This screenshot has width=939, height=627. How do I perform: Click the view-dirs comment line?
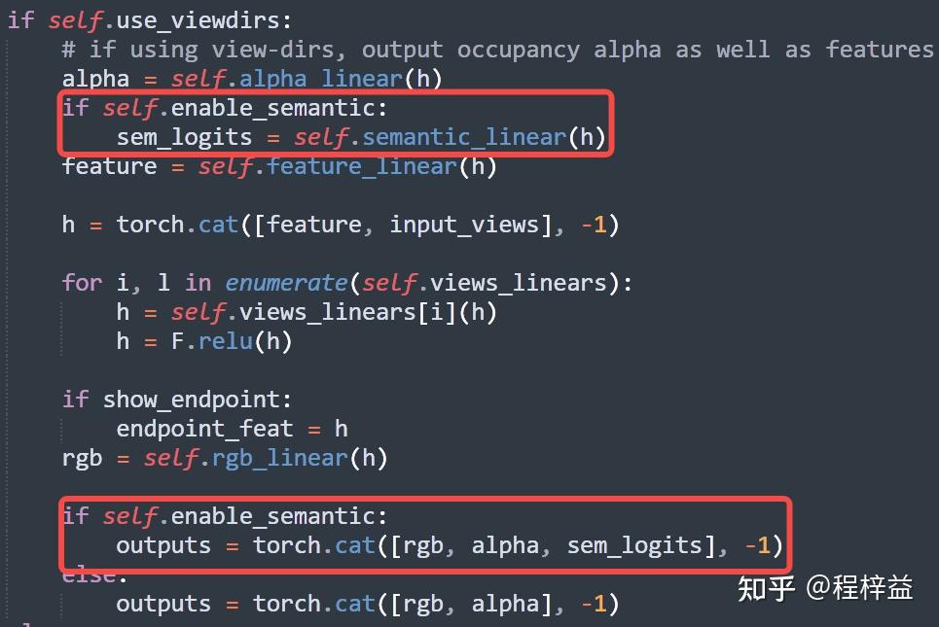(x=497, y=50)
